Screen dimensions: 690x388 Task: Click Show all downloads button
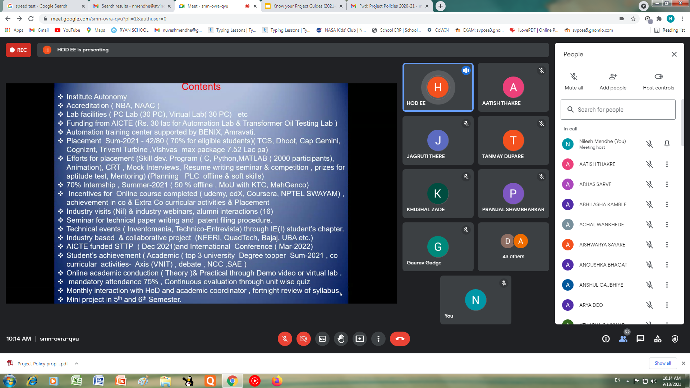click(x=662, y=363)
